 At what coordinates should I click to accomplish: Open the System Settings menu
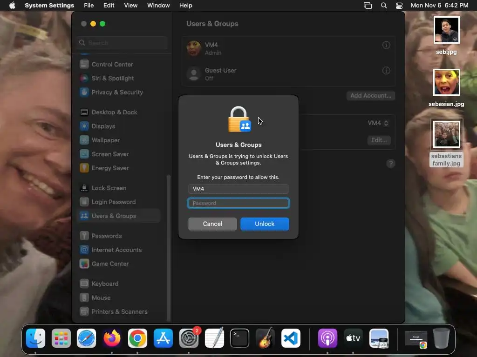[49, 6]
